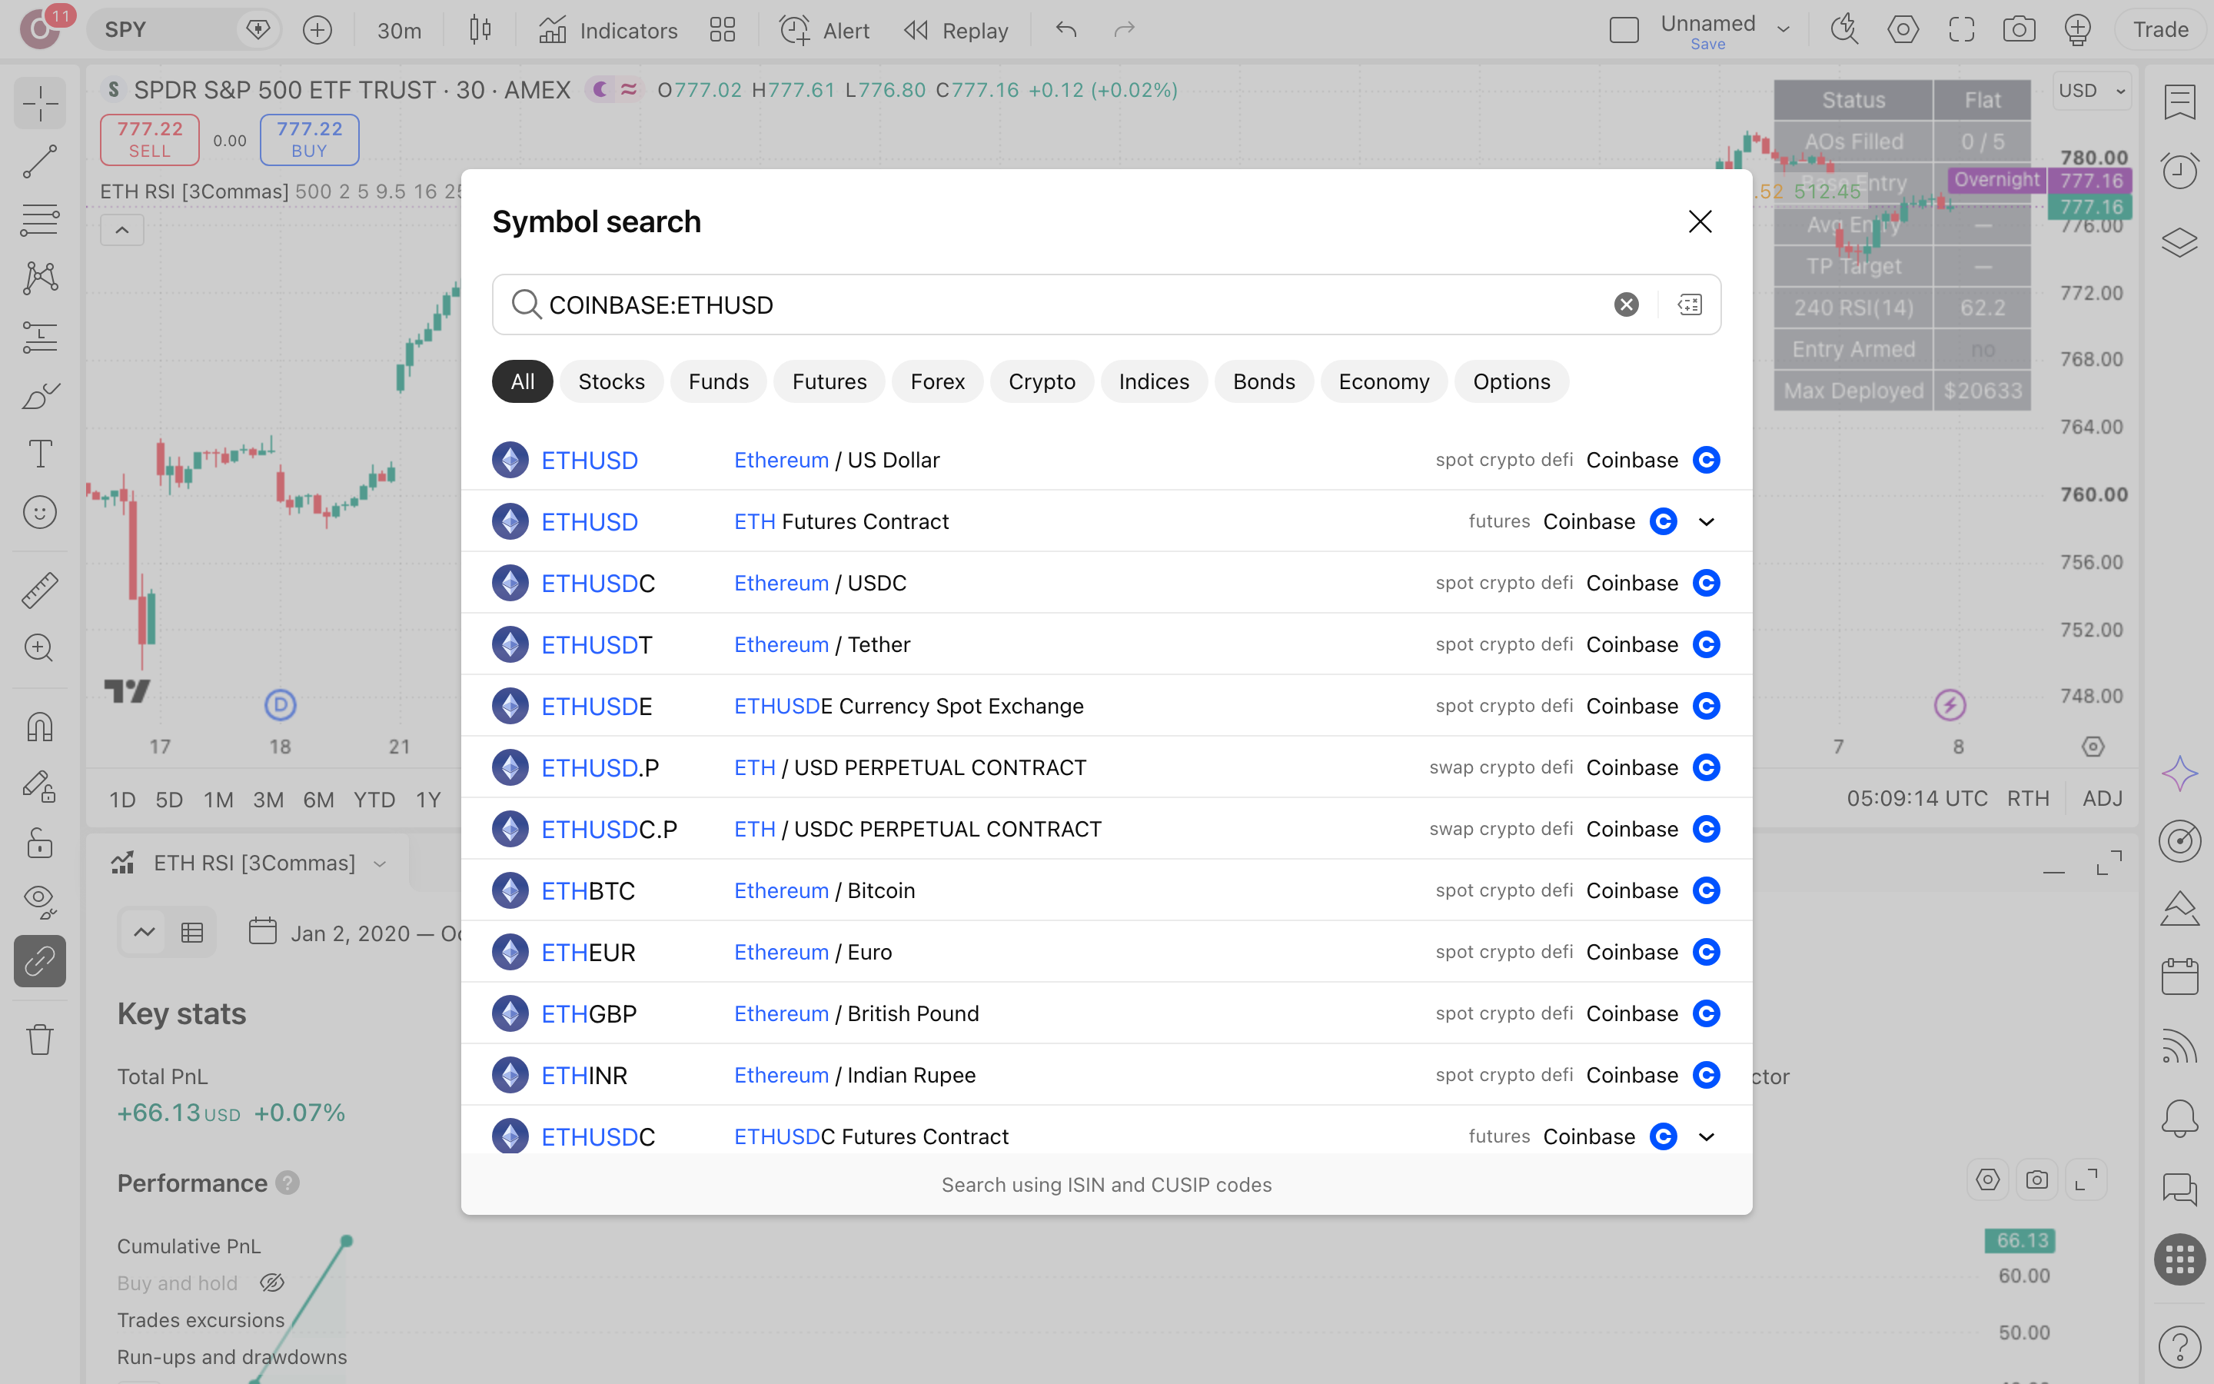The height and width of the screenshot is (1384, 2214).
Task: Expand the ETH RSI [3Commas] strategy dropdown
Action: pos(380,863)
